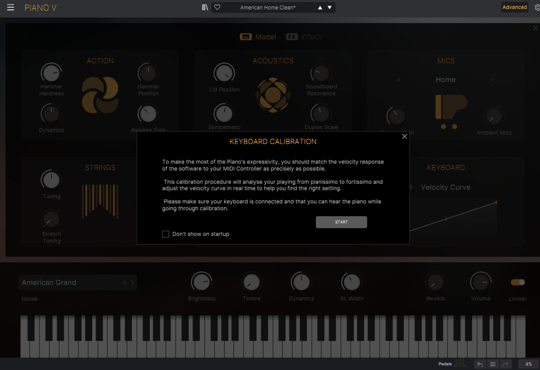The width and height of the screenshot is (540, 370).
Task: Click the Reverb knob
Action: (435, 282)
